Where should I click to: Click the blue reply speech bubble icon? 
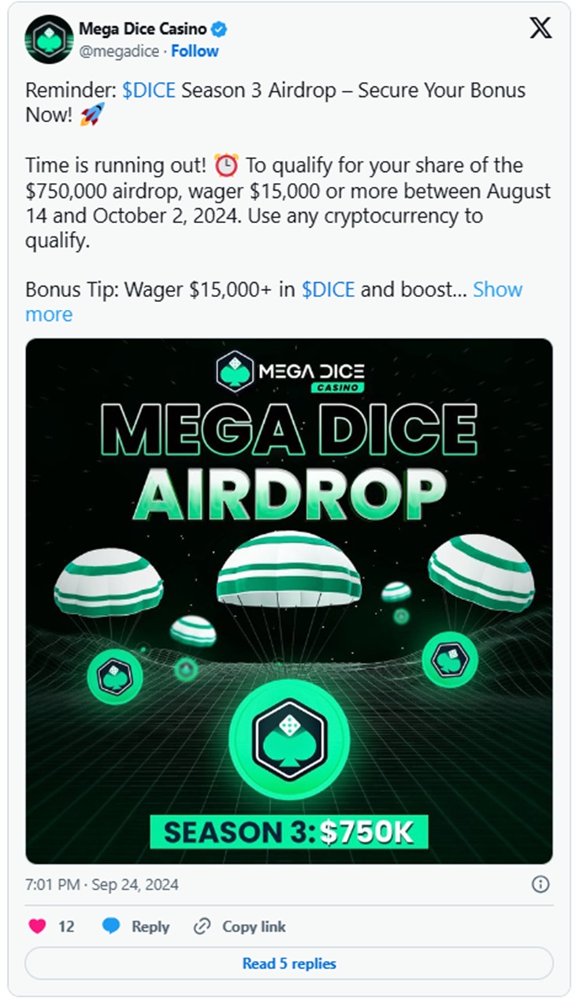pos(111,926)
